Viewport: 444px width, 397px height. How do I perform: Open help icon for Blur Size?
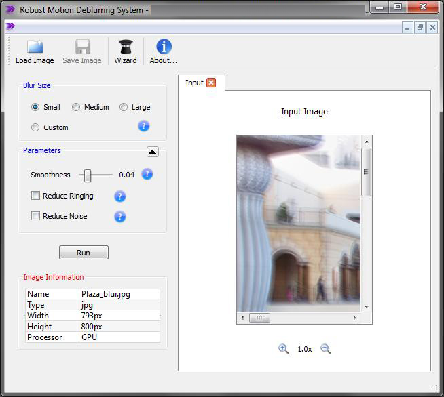tap(143, 126)
